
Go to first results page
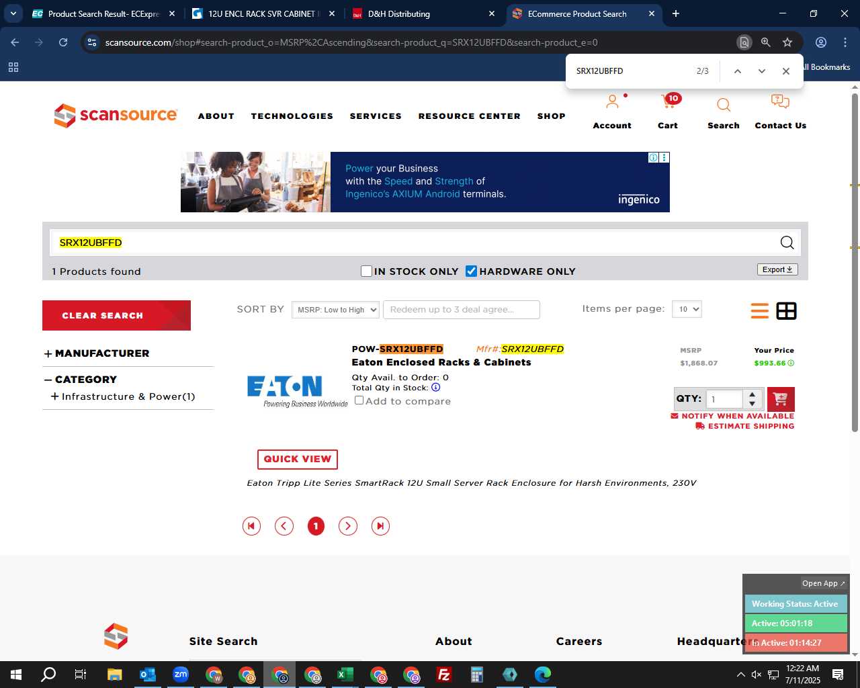pos(251,526)
